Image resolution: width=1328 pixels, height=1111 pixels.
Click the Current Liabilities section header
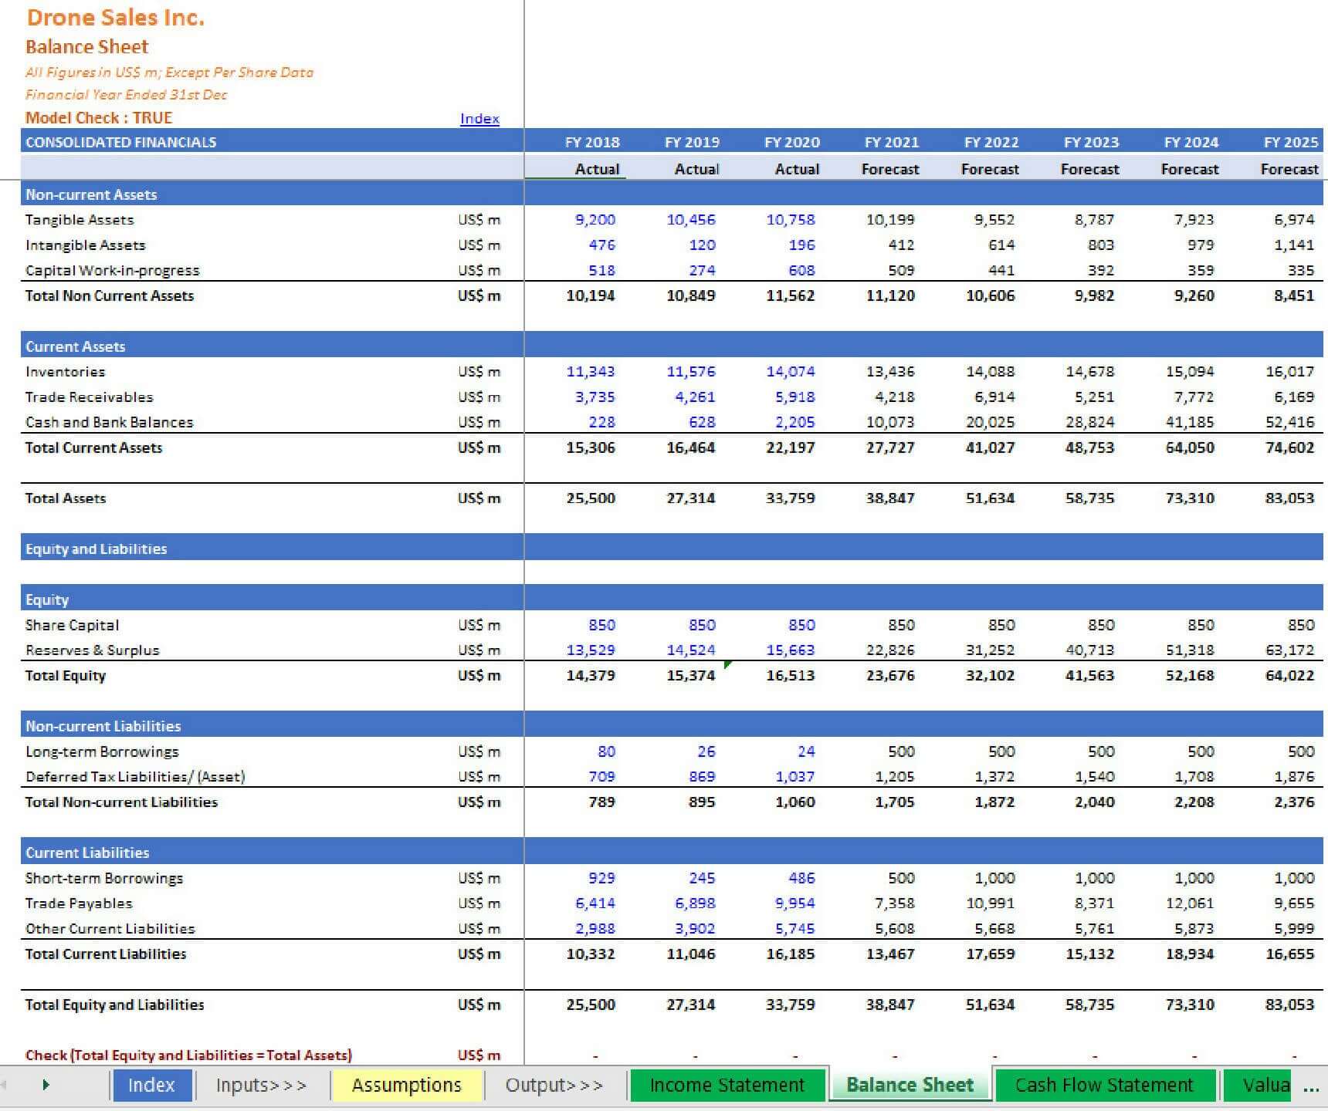point(87,853)
